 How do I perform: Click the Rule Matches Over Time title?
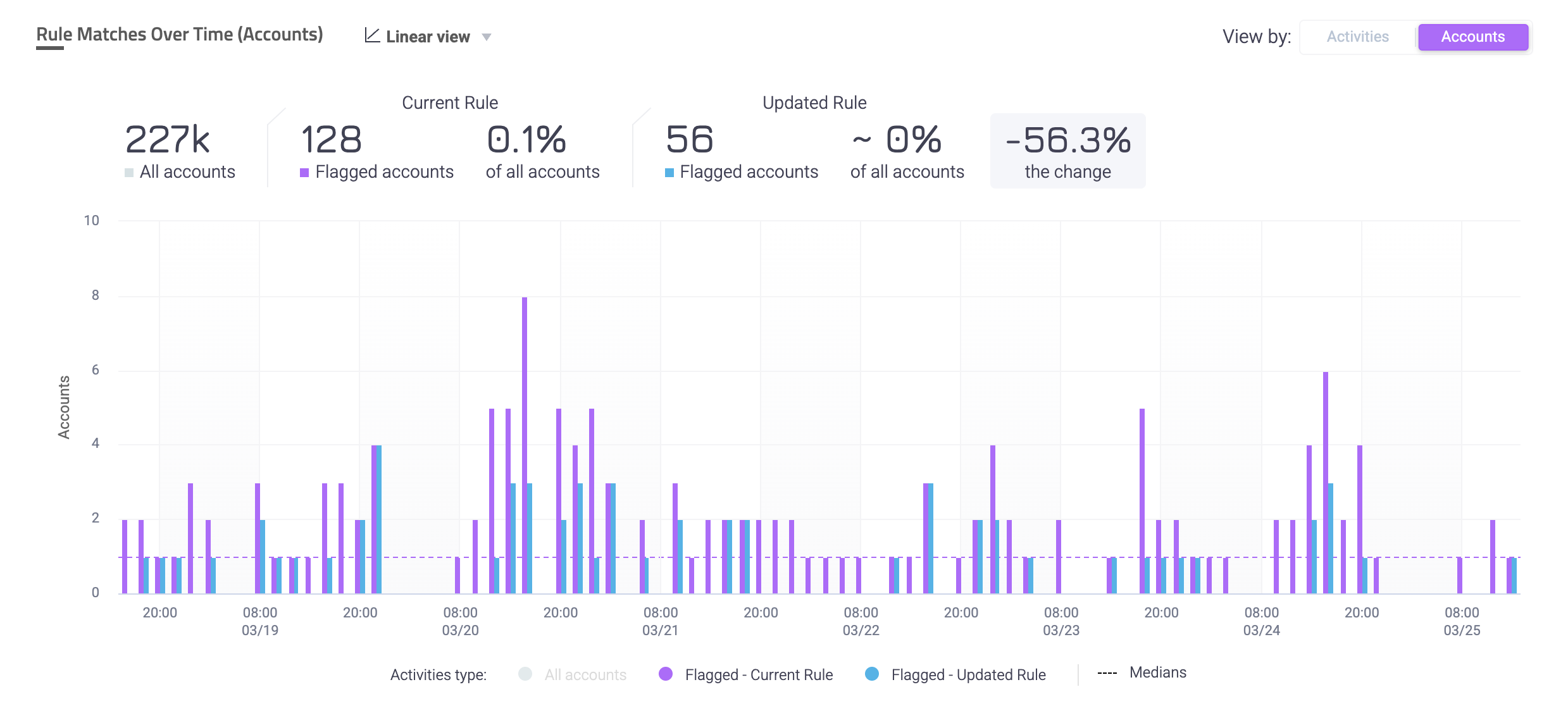tap(180, 34)
